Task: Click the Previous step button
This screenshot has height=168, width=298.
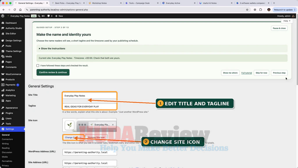Action: click(279, 73)
